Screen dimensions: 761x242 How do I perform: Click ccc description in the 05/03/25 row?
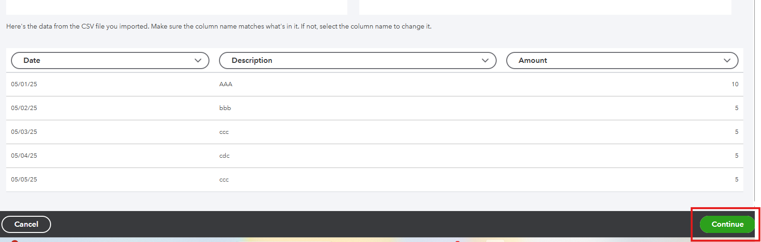point(224,132)
